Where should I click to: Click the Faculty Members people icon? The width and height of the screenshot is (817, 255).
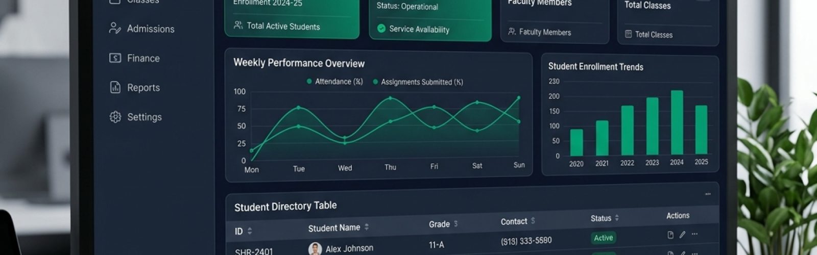(x=512, y=32)
